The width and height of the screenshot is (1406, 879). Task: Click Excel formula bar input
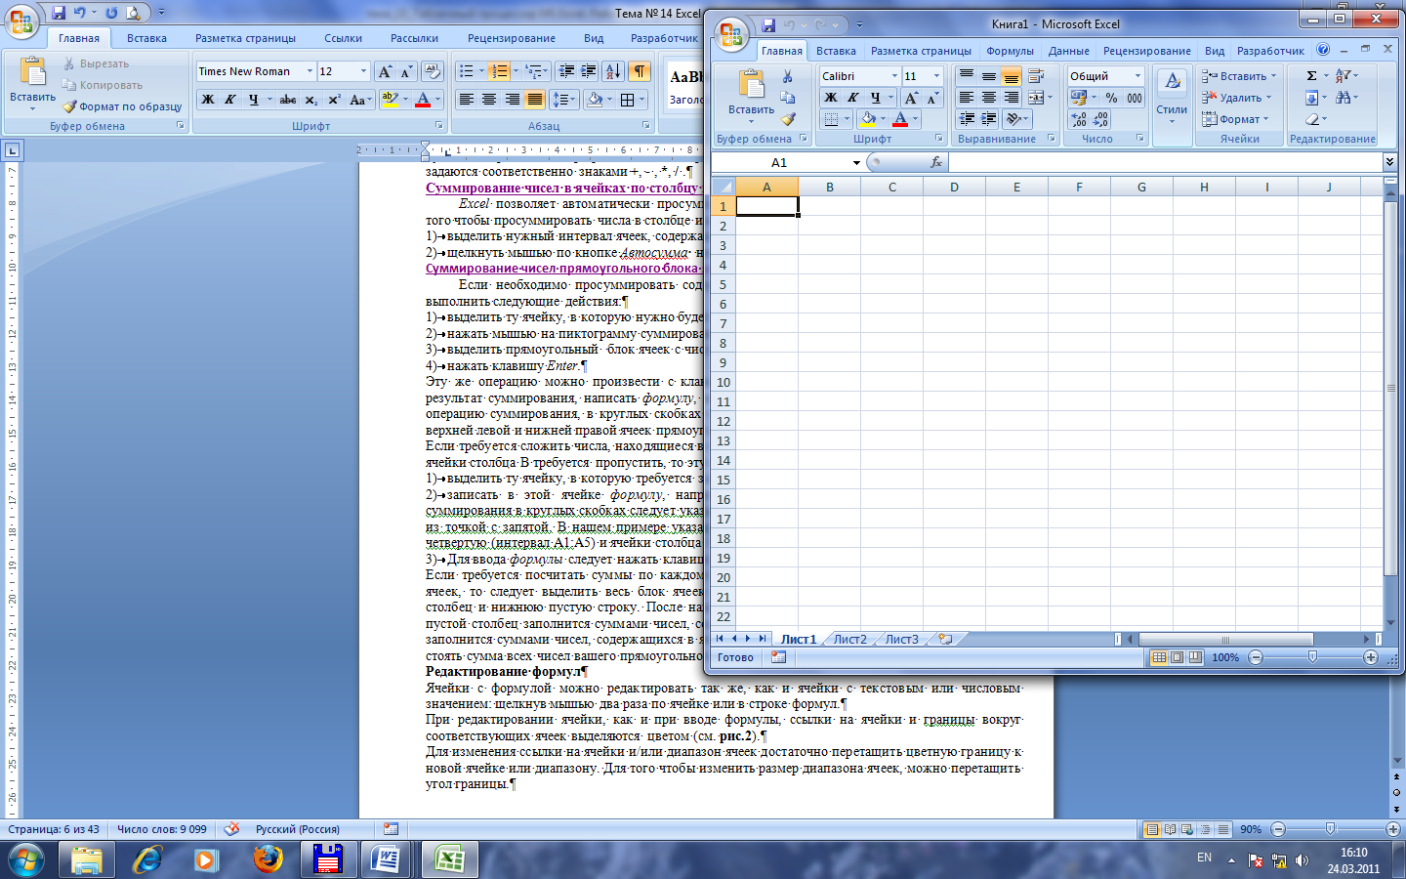tap(1165, 162)
